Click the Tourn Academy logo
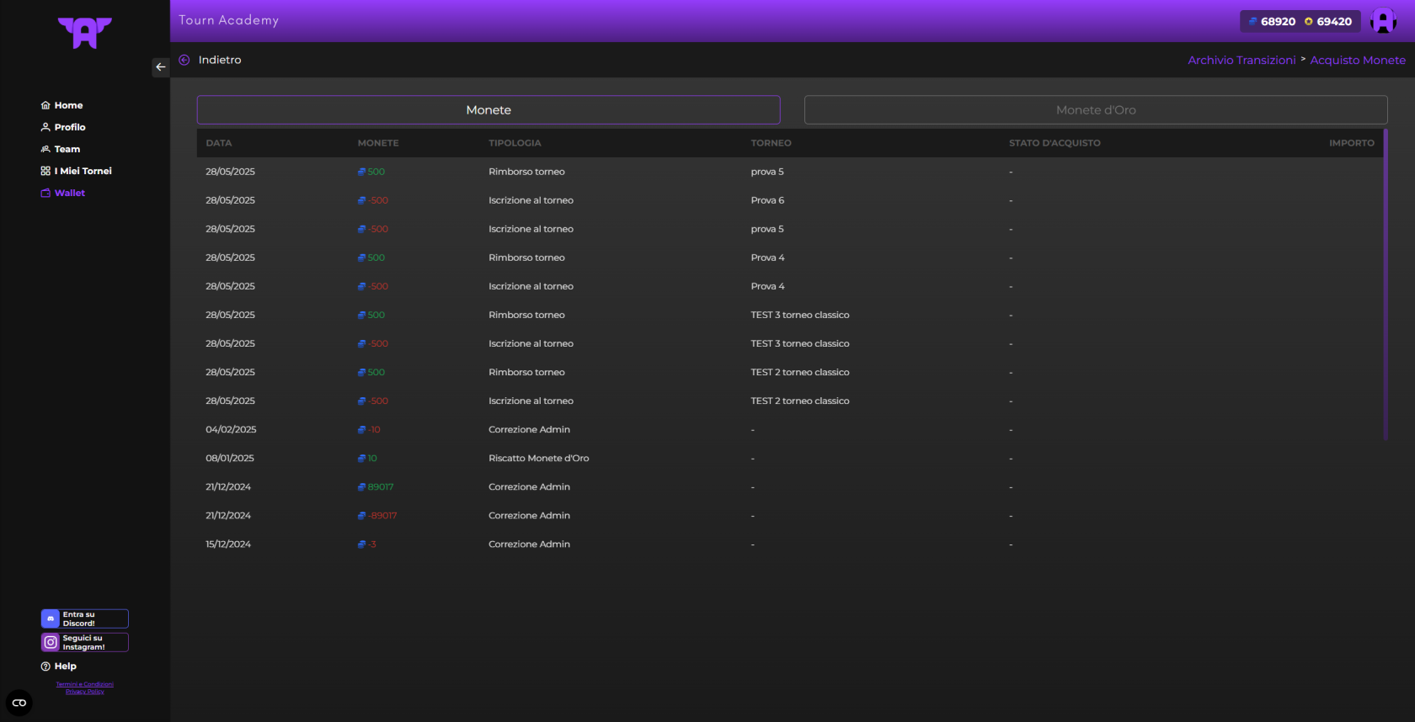This screenshot has width=1415, height=722. [x=84, y=33]
